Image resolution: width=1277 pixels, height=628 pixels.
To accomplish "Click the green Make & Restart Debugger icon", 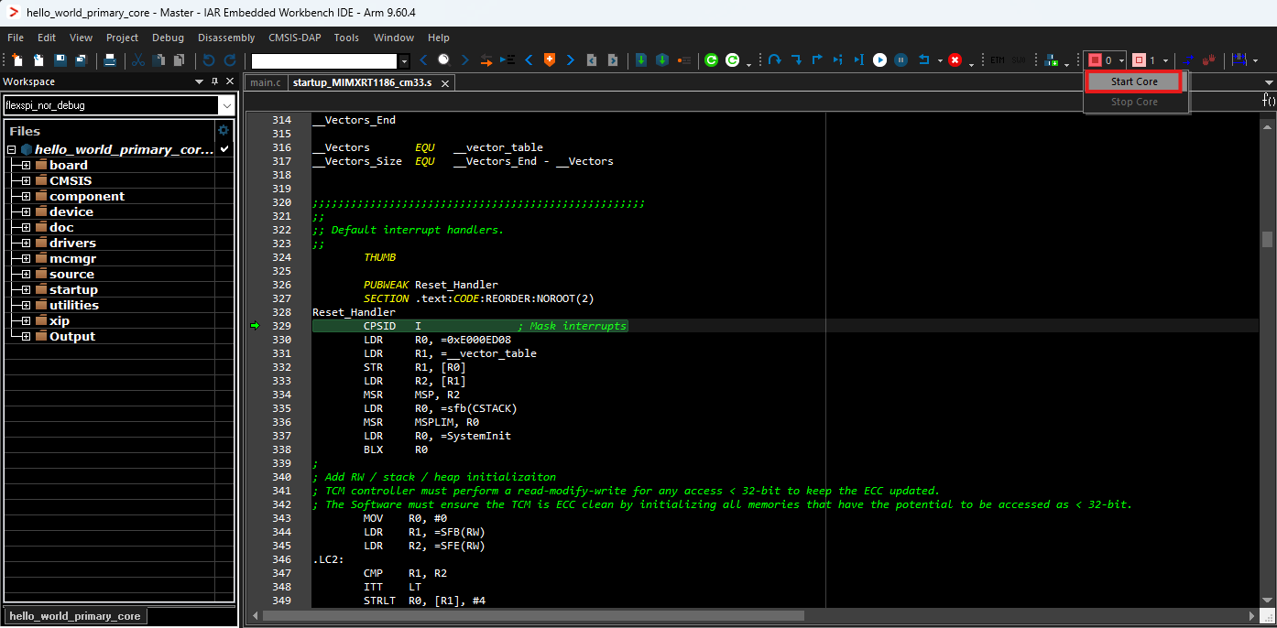I will coord(712,60).
